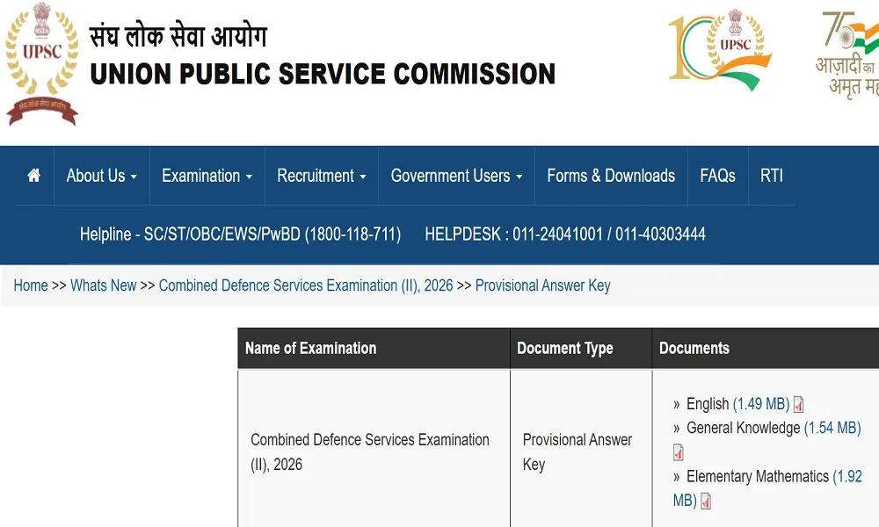Open the English PDF icon

tap(799, 404)
